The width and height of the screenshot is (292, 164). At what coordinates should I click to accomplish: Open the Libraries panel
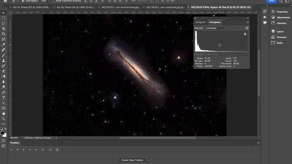(x=279, y=23)
